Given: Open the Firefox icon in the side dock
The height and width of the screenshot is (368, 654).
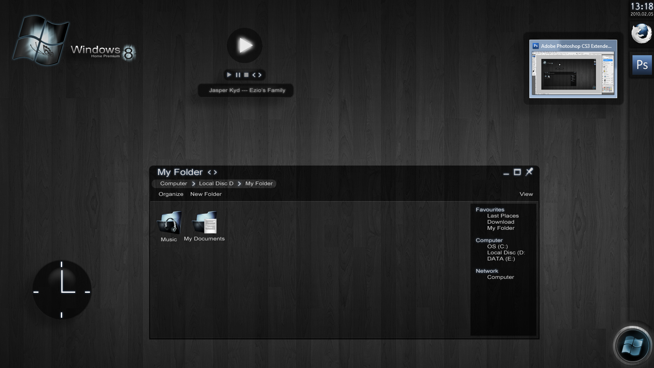Looking at the screenshot, I should (641, 34).
